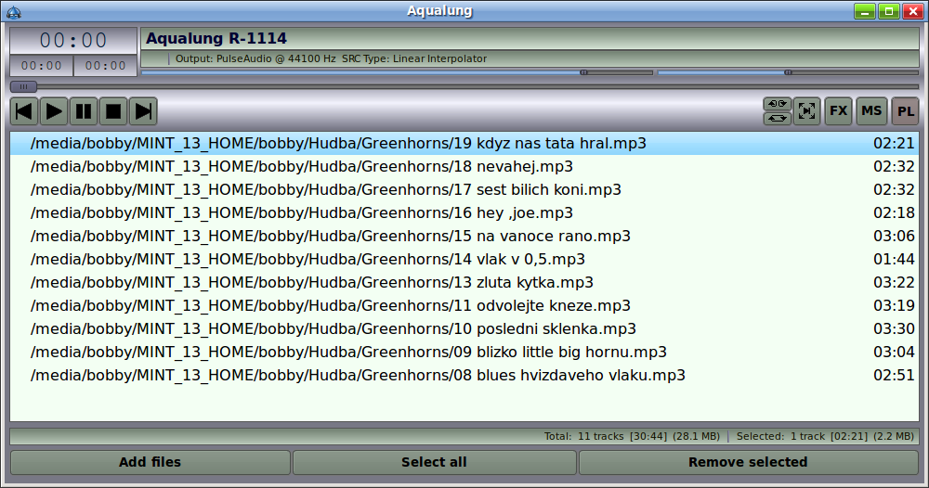The width and height of the screenshot is (929, 488).
Task: Select track 13 zluta kytka.mp3
Action: click(x=464, y=283)
